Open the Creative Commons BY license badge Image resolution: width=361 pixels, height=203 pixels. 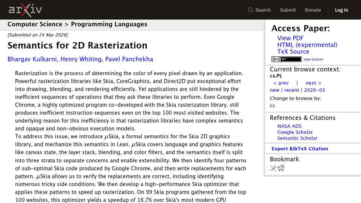(x=287, y=59)
